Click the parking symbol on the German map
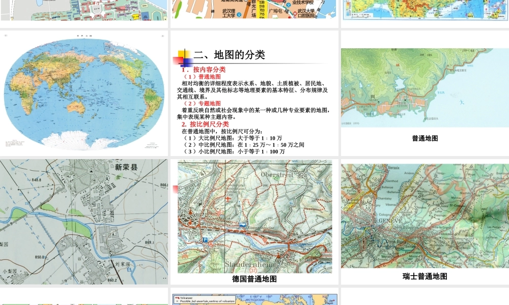509x305 pixels. (205, 239)
